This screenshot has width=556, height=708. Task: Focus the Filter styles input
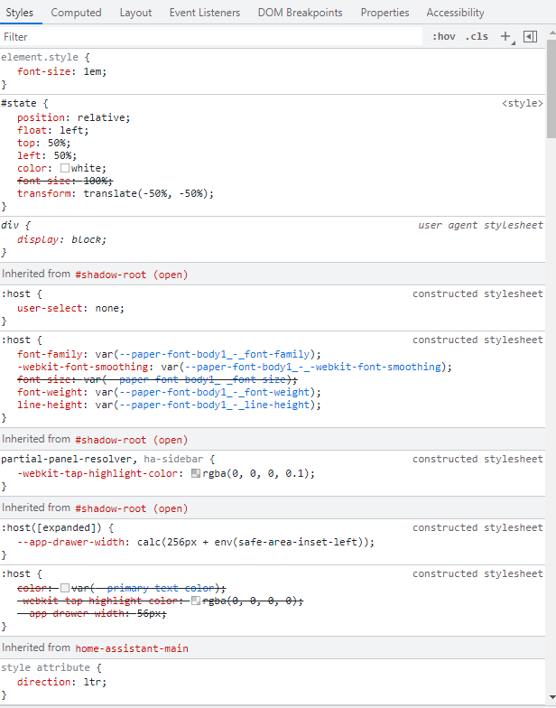point(211,36)
